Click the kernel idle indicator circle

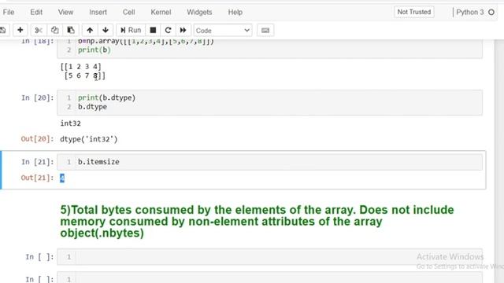coord(491,13)
